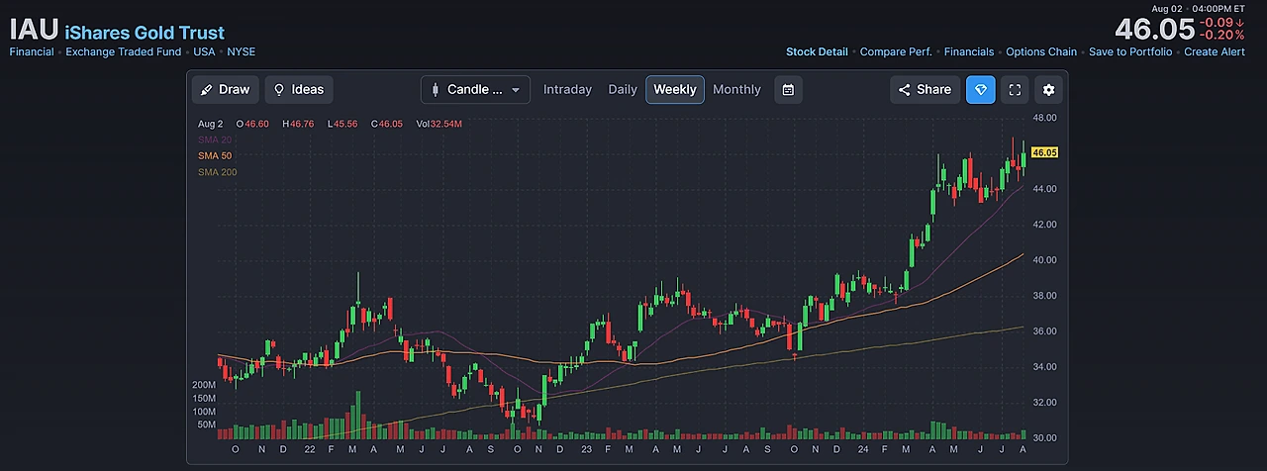Toggle fullscreen chart icon
The height and width of the screenshot is (471, 1267).
pos(1015,89)
